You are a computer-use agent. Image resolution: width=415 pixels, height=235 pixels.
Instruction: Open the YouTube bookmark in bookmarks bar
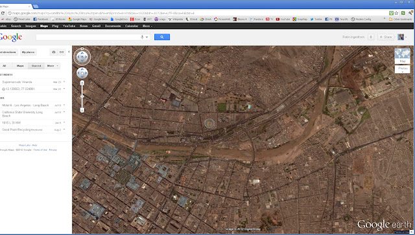click(x=283, y=19)
